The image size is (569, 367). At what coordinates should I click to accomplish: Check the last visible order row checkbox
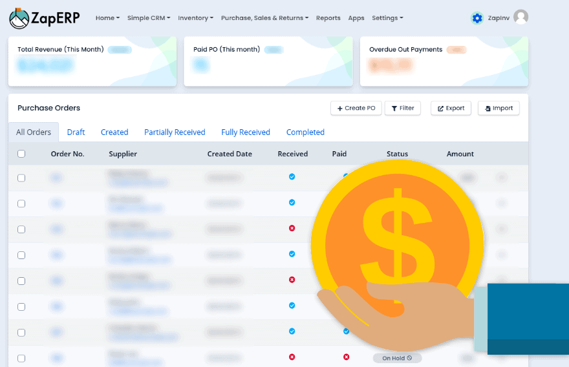(21, 359)
